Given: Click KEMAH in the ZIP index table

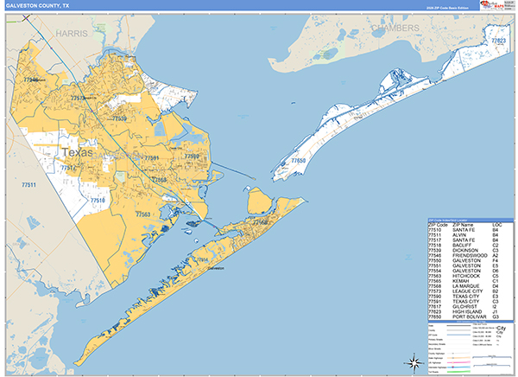Looking at the screenshot, I should tap(460, 281).
